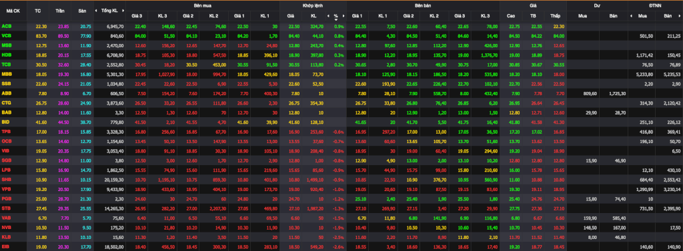Click SHB matched volume 1,499,10
This screenshot has width=683, height=251.
coord(315,179)
